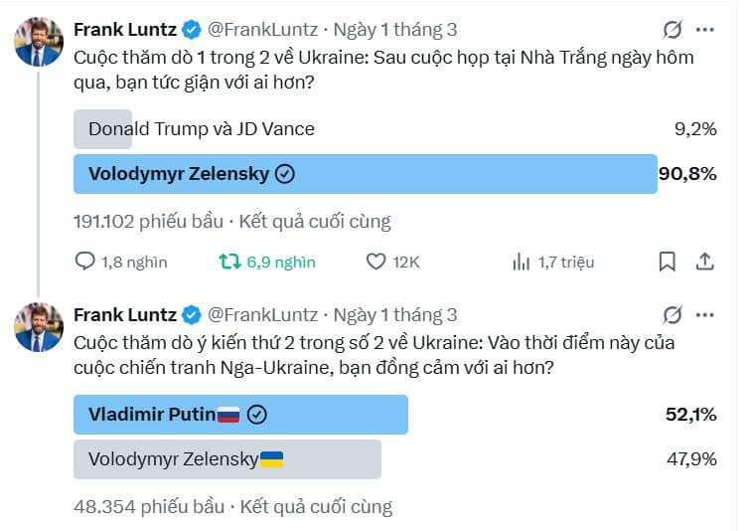
Task: Click the reply icon on first poll
Action: coord(85,262)
